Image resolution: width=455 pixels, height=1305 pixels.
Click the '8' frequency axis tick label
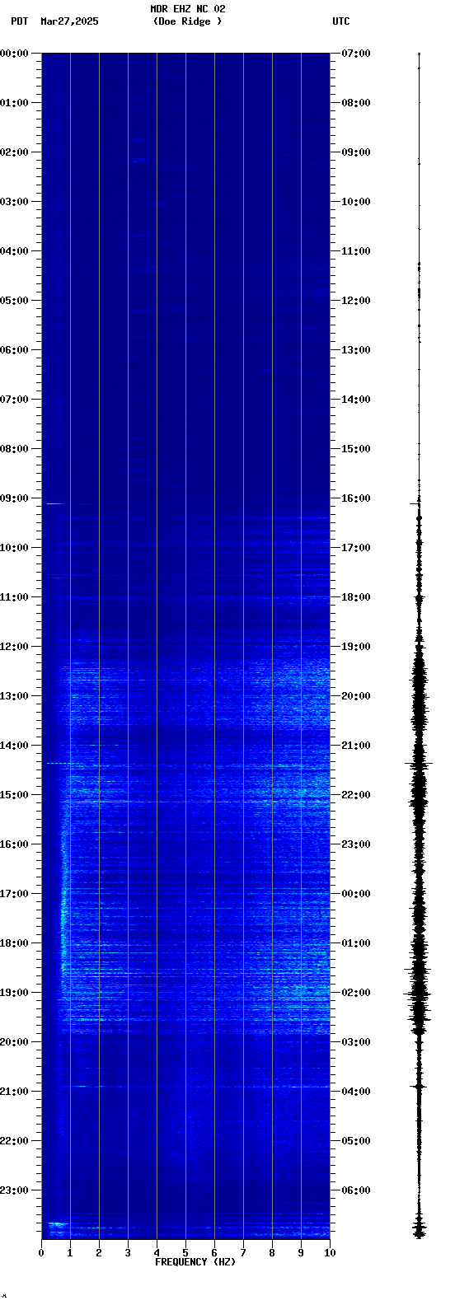tap(272, 1253)
